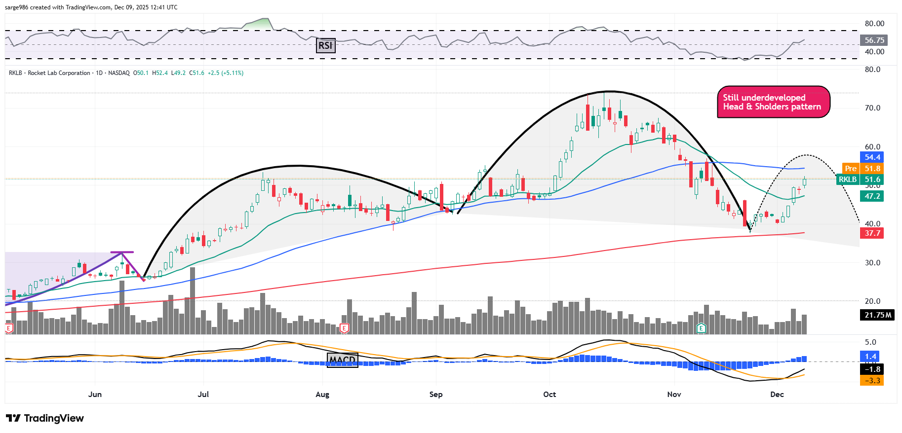Click the blue 1.4 MACD histogram label

tap(871, 357)
